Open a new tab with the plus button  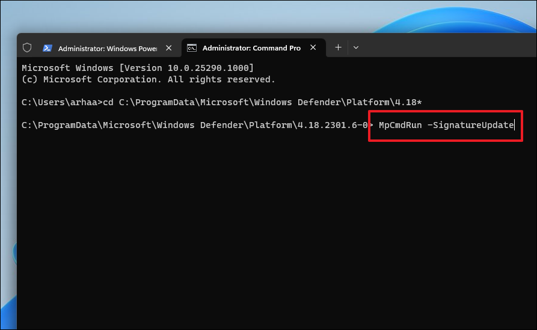[x=338, y=47]
